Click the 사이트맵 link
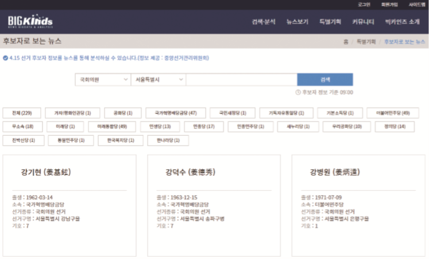Screen dimensions: 429x259 417,5
